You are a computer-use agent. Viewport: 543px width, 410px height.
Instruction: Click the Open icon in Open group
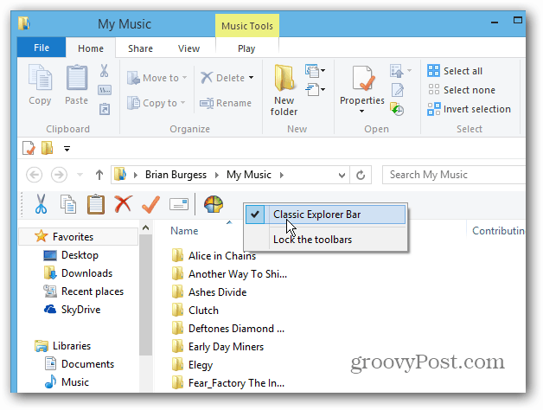[397, 71]
